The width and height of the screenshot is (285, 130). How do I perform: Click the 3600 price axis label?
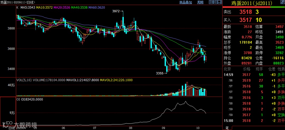point(11,49)
